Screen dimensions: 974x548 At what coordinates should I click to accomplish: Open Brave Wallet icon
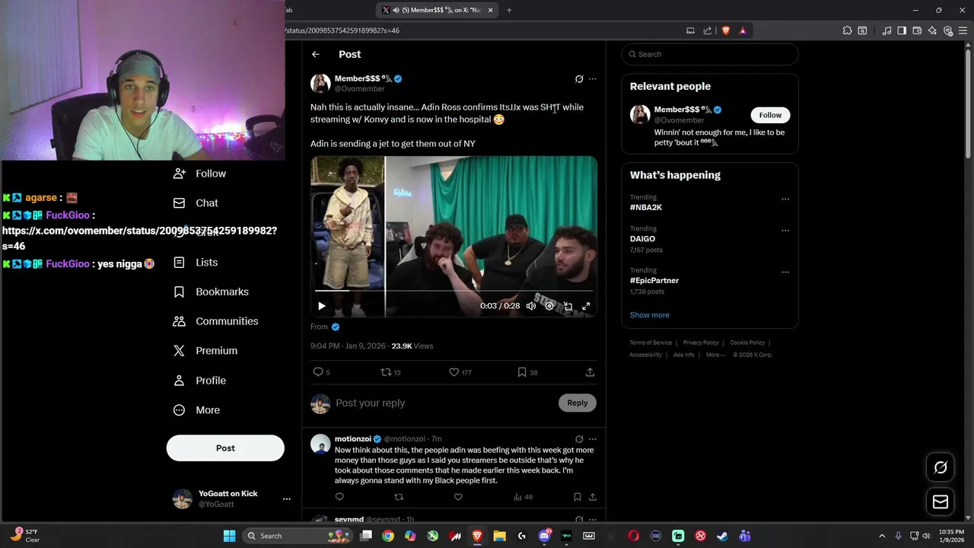(917, 30)
